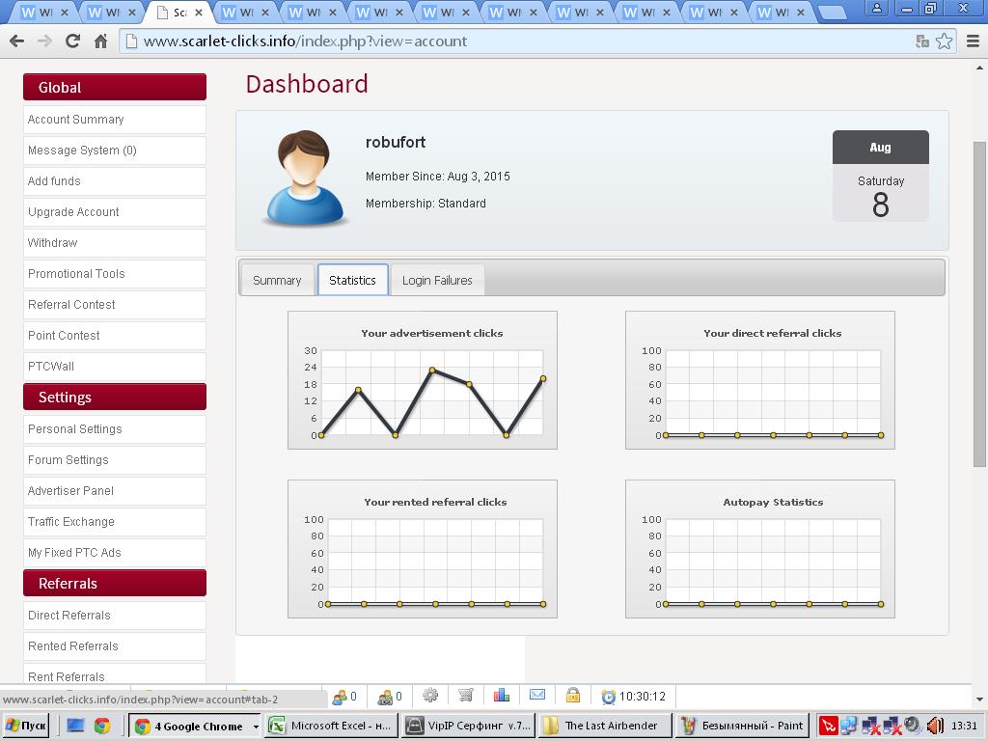The width and height of the screenshot is (988, 741).
Task: Click the Settings section header
Action: coord(115,397)
